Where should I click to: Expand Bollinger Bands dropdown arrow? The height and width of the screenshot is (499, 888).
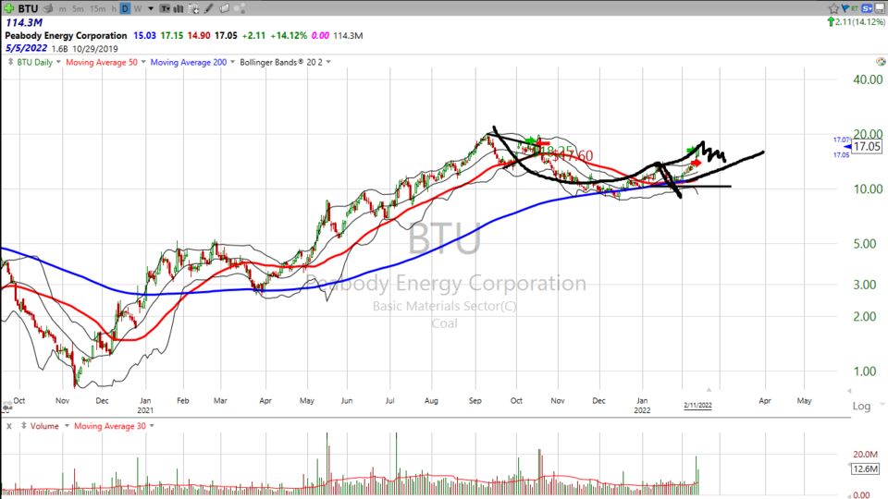click(x=328, y=62)
